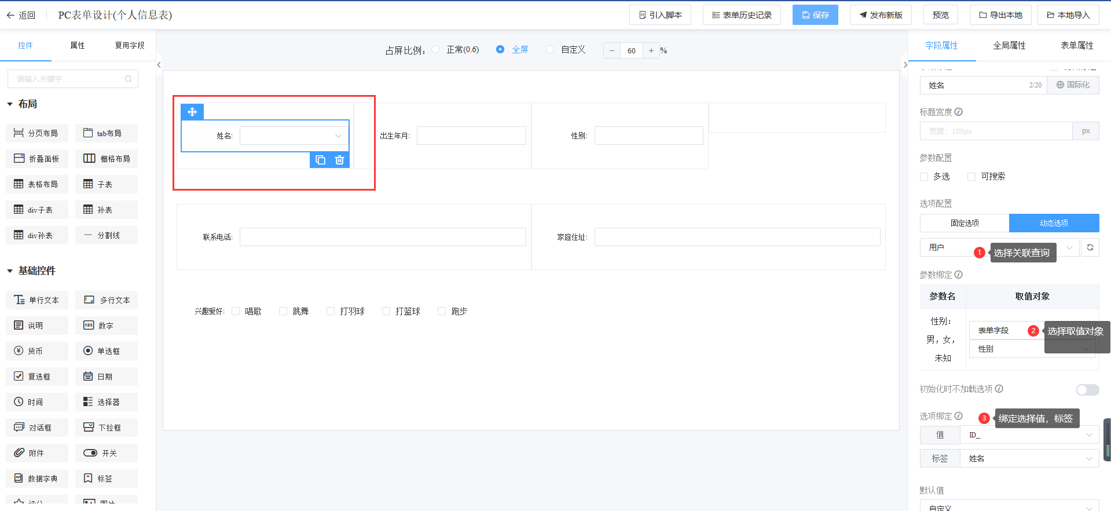The image size is (1111, 511).
Task: Select the 自定义 screen ratio radio
Action: 550,50
